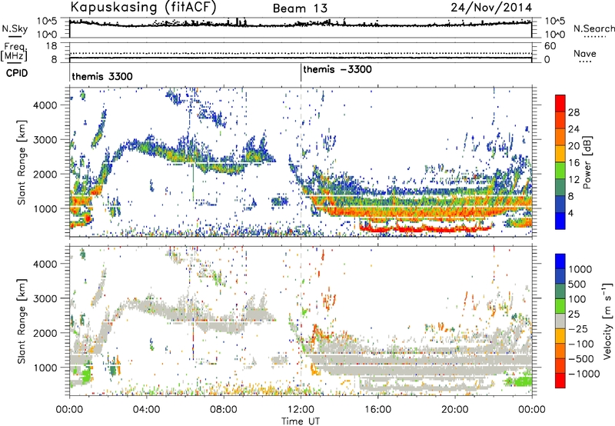The height and width of the screenshot is (426, 615).
Task: Click the '24' tick on Power colorbar
Action: pos(573,129)
